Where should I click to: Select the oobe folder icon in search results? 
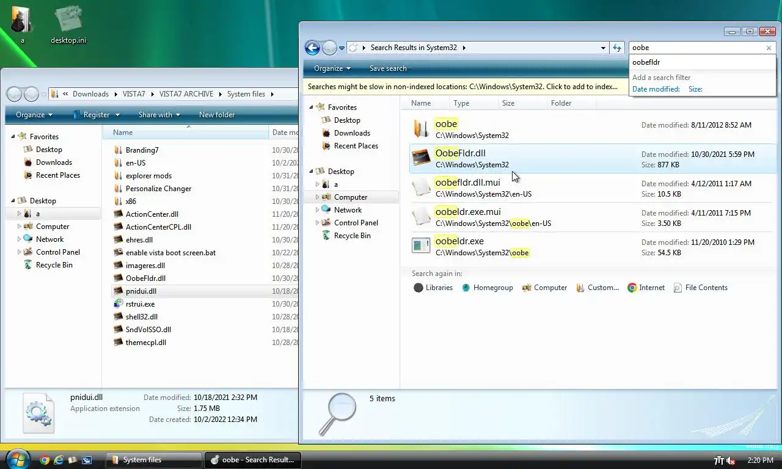point(422,128)
